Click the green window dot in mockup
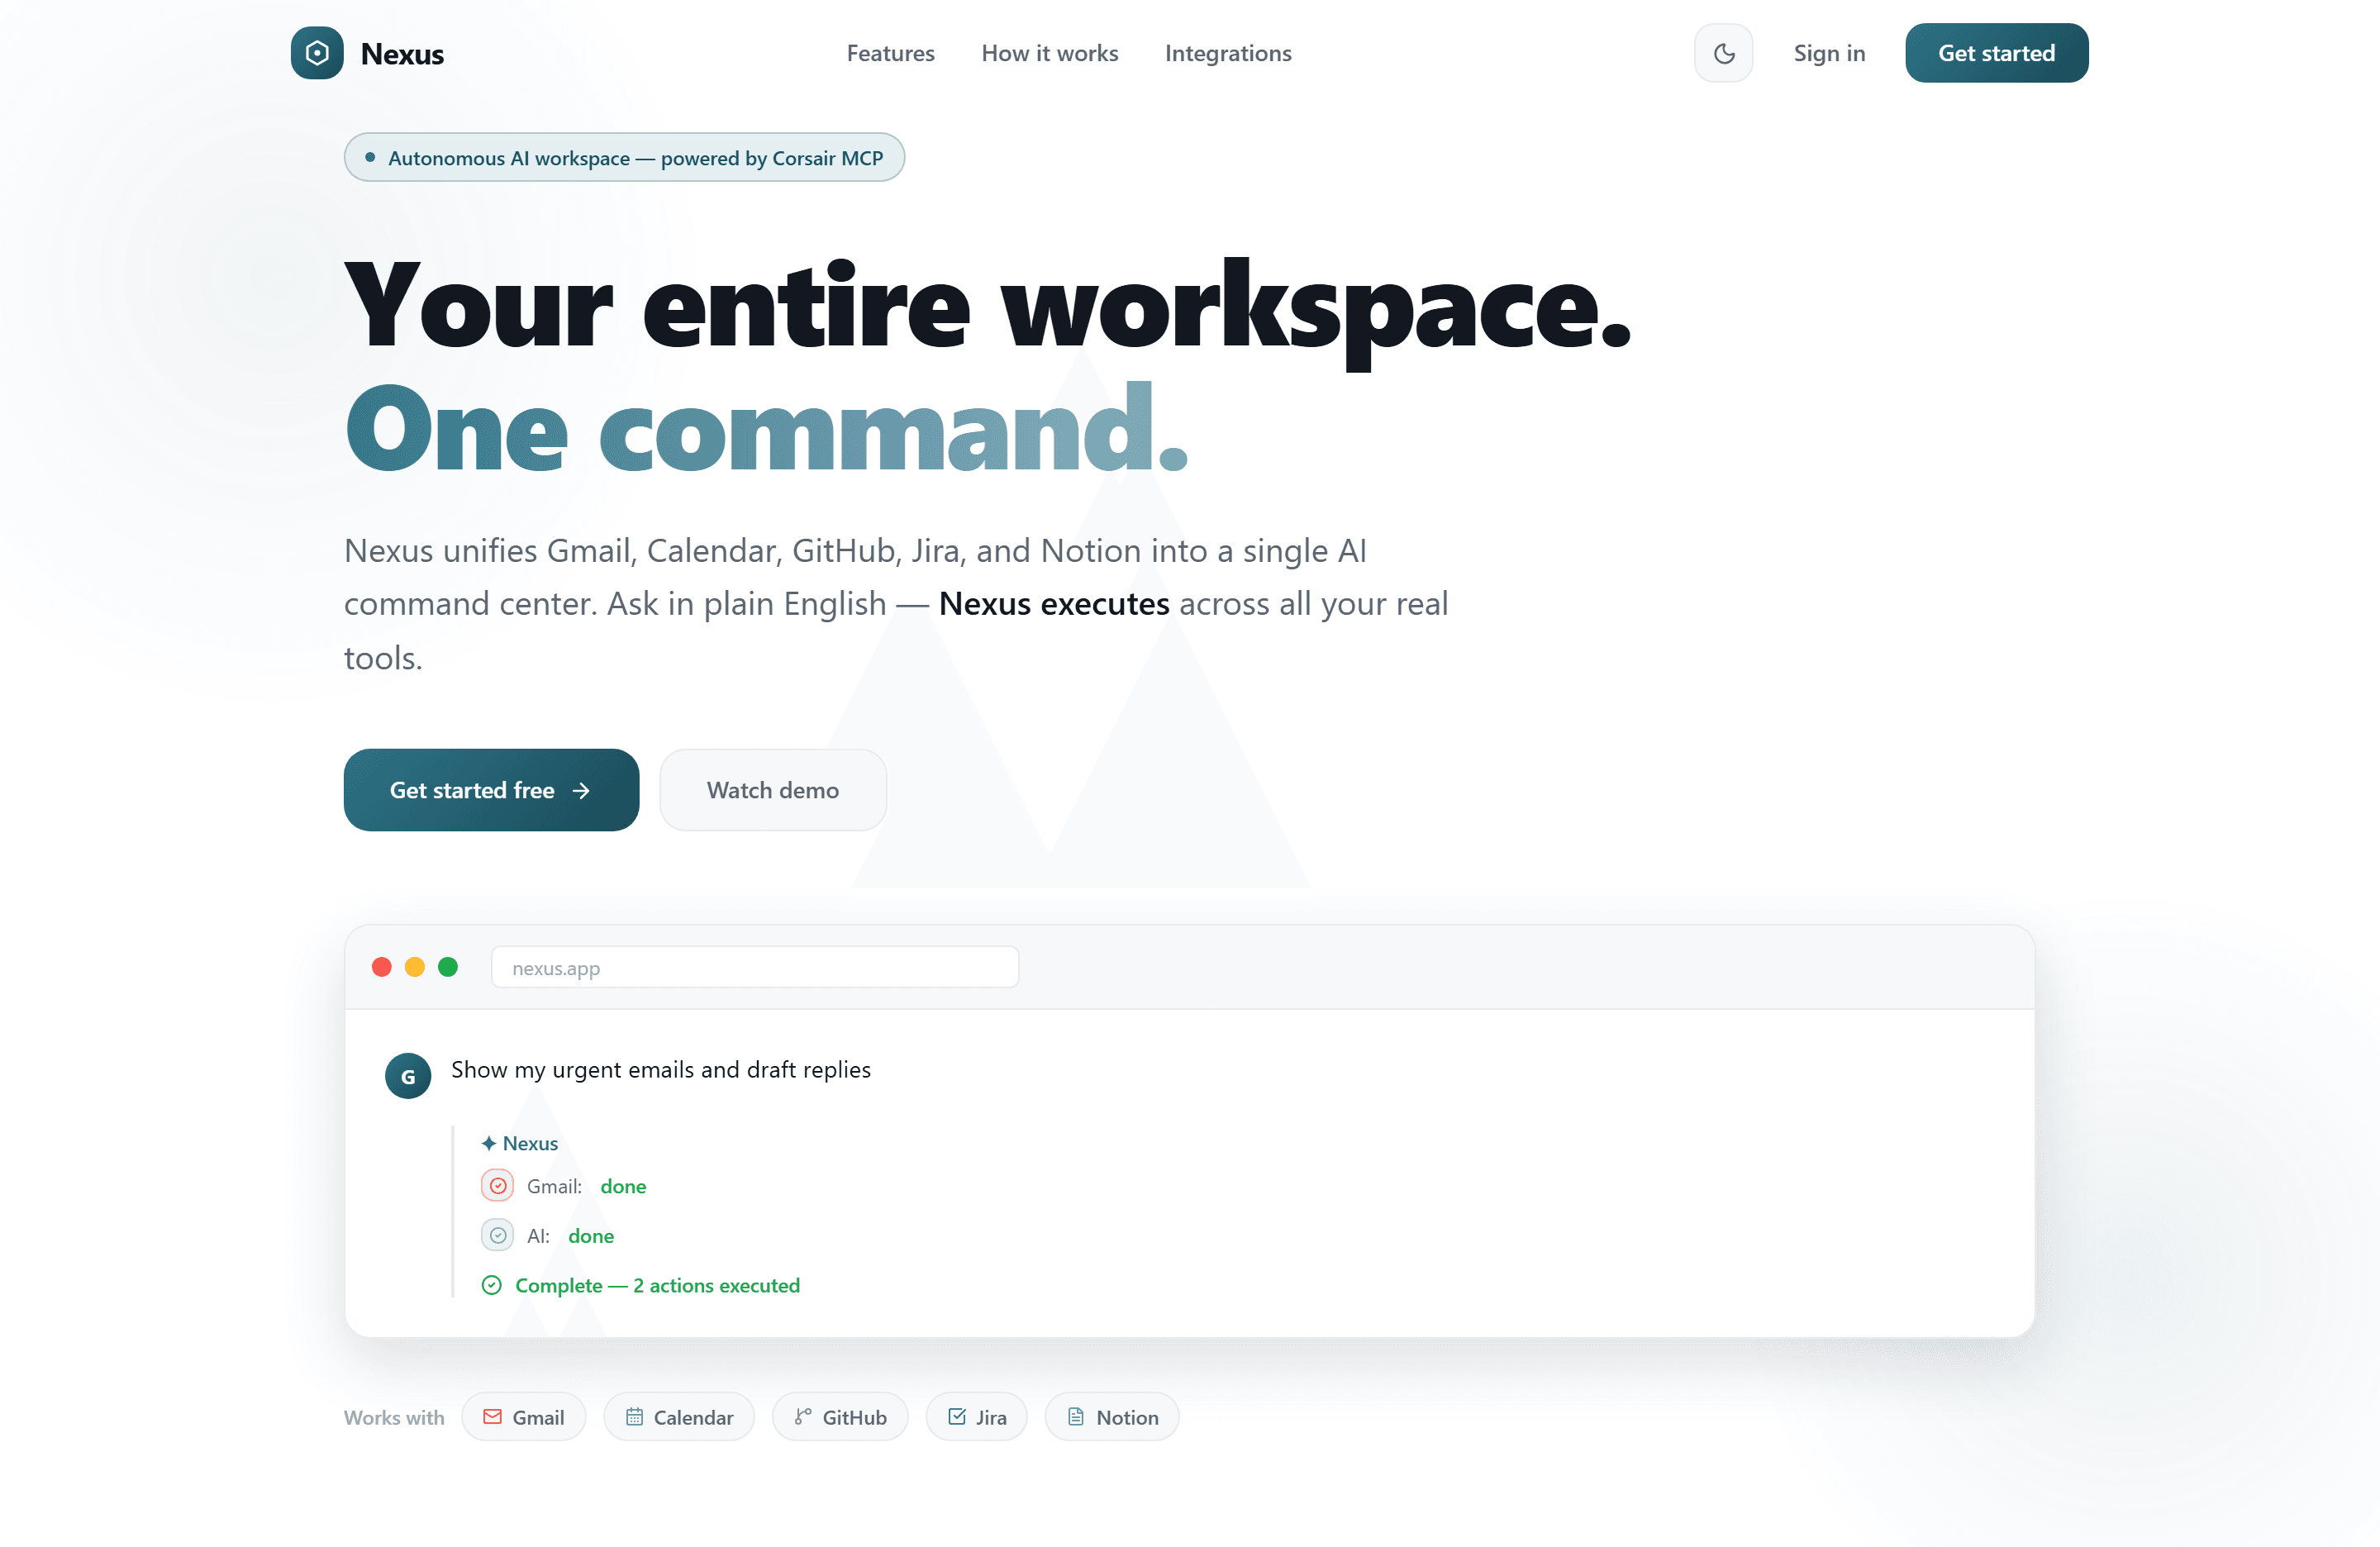Screen dimensions: 2380x1547 (448, 967)
